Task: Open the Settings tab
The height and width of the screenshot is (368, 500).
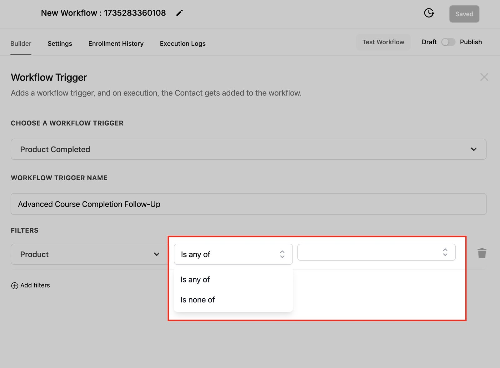Action: (60, 44)
